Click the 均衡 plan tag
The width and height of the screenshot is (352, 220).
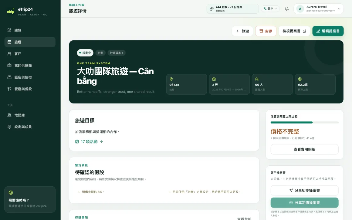coord(100,53)
